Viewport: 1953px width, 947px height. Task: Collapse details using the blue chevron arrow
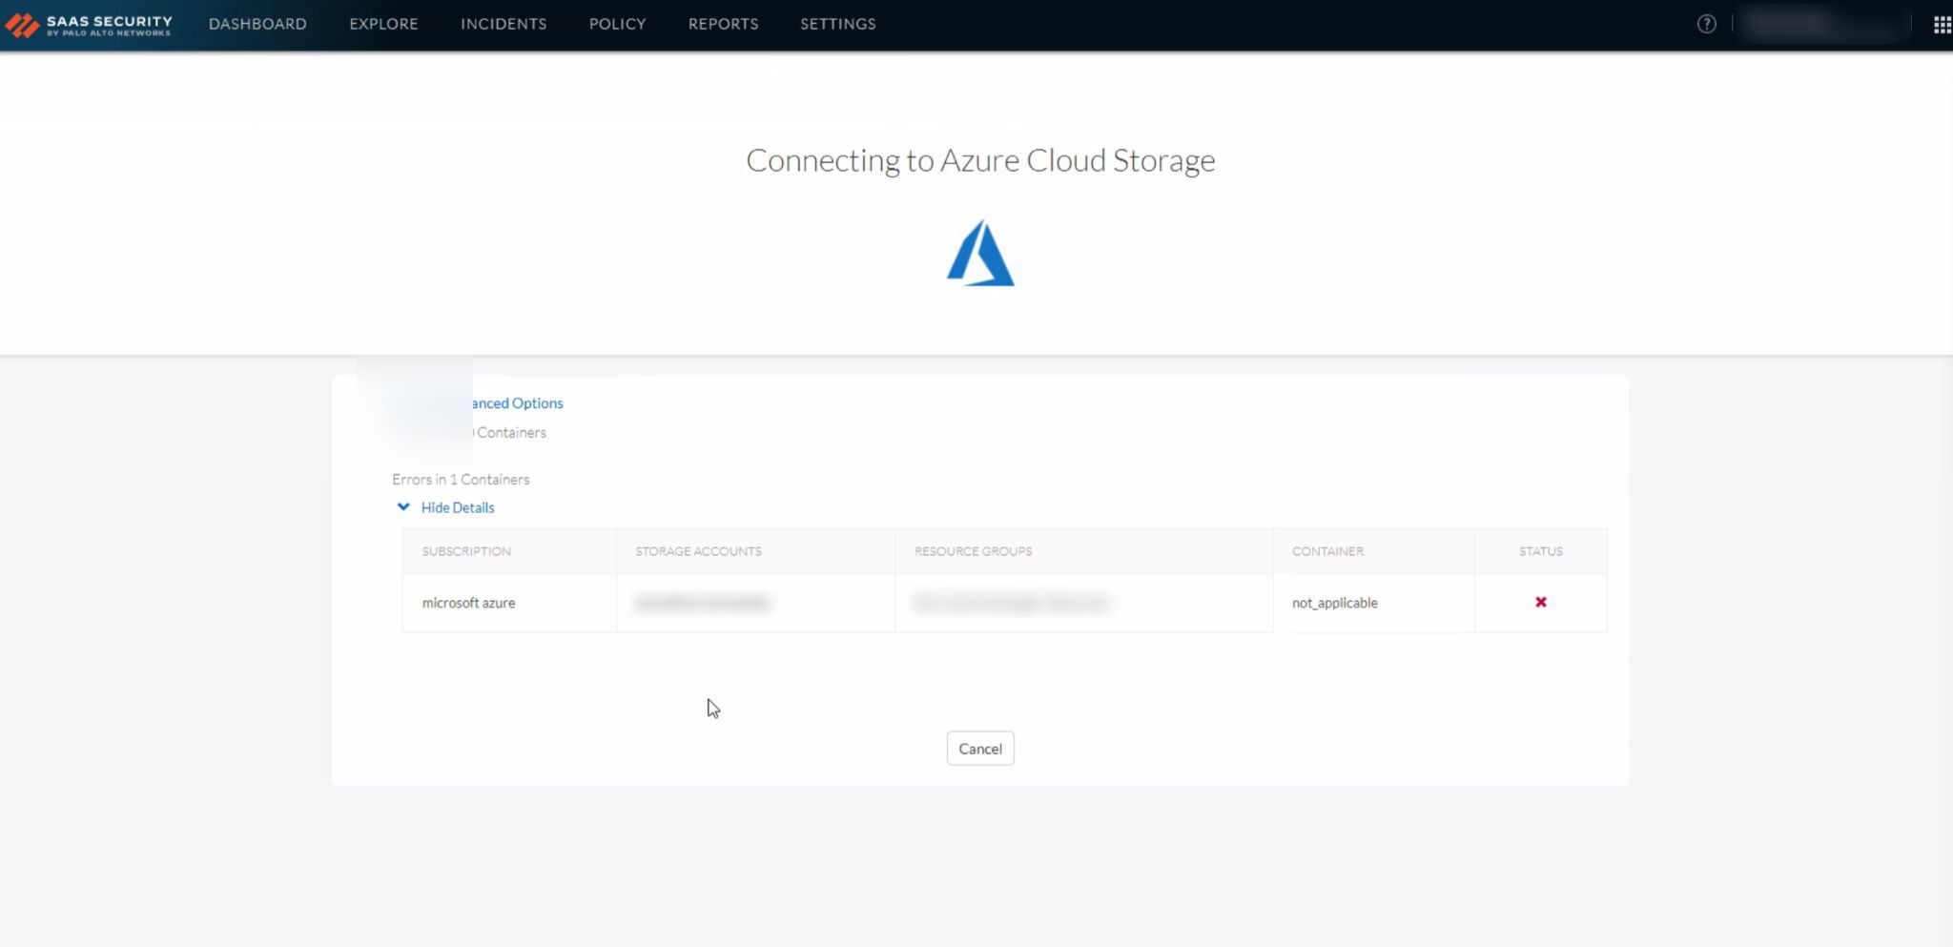(403, 507)
